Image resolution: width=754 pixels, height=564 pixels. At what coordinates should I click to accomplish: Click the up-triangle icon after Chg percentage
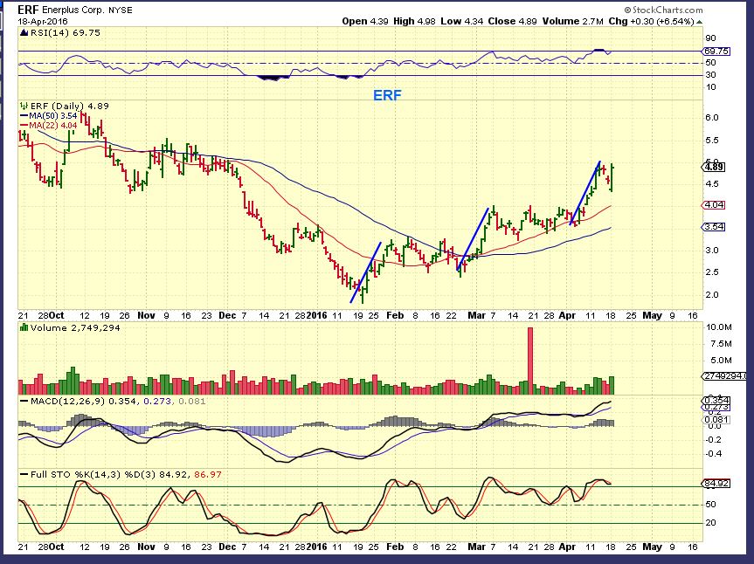699,22
